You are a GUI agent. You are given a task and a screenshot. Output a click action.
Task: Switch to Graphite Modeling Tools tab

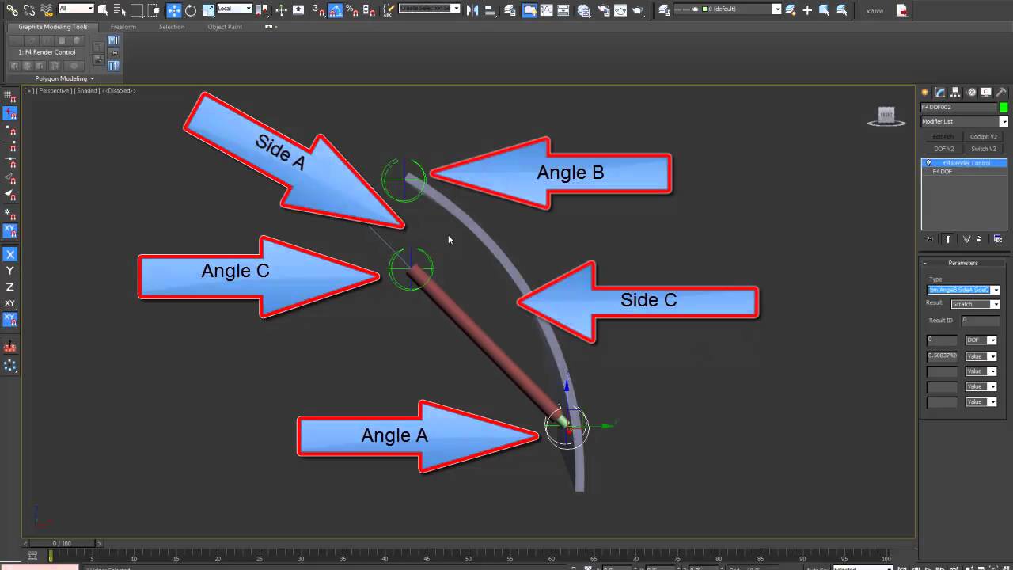[x=53, y=27]
